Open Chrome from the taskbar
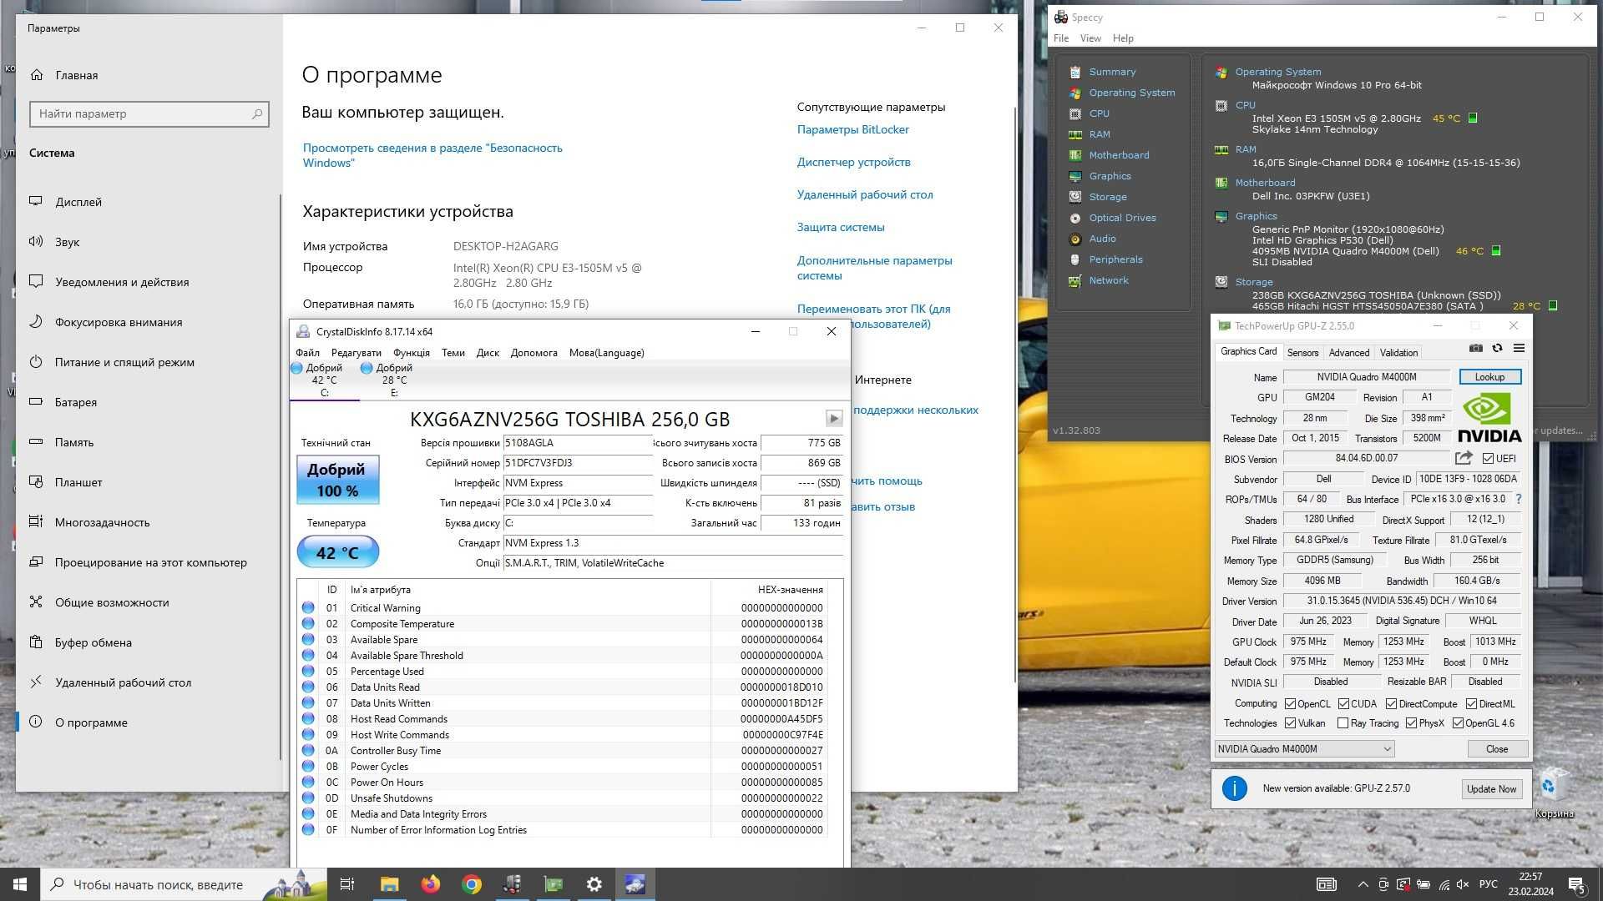1603x901 pixels. coord(472,884)
